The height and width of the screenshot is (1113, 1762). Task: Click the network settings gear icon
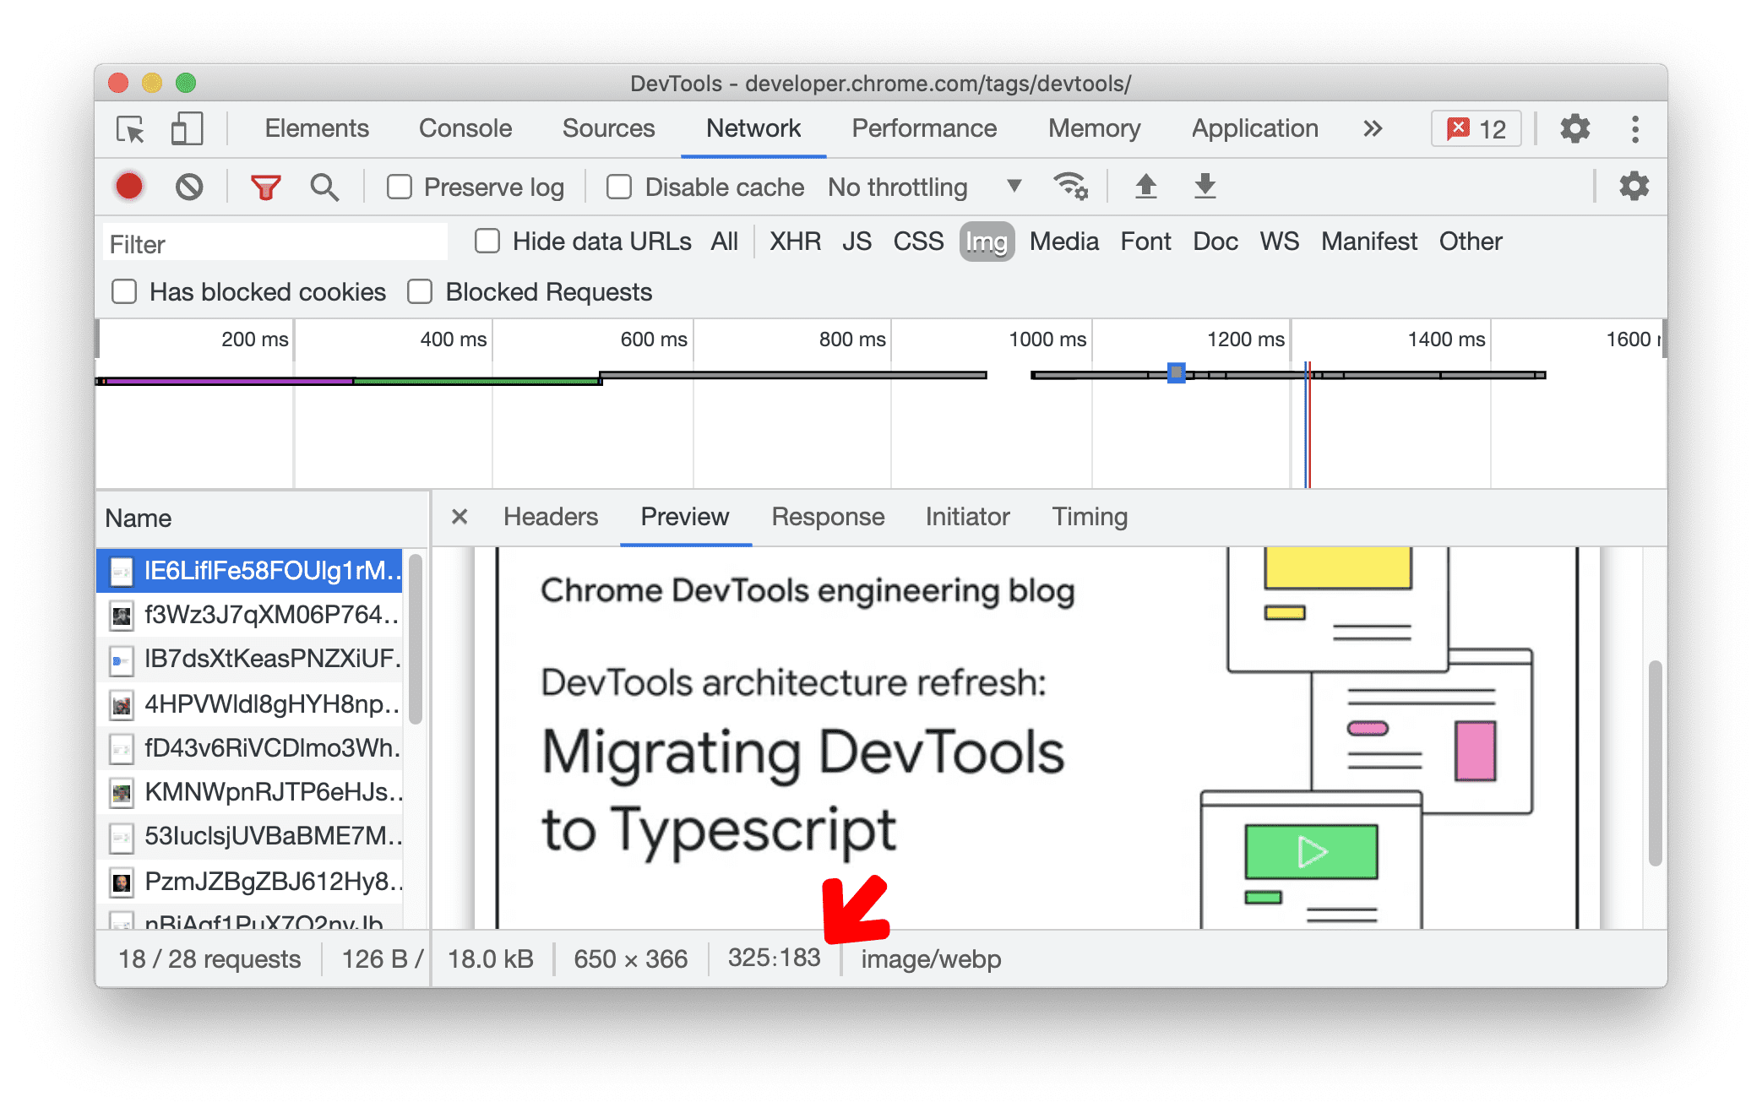pyautogui.click(x=1634, y=187)
